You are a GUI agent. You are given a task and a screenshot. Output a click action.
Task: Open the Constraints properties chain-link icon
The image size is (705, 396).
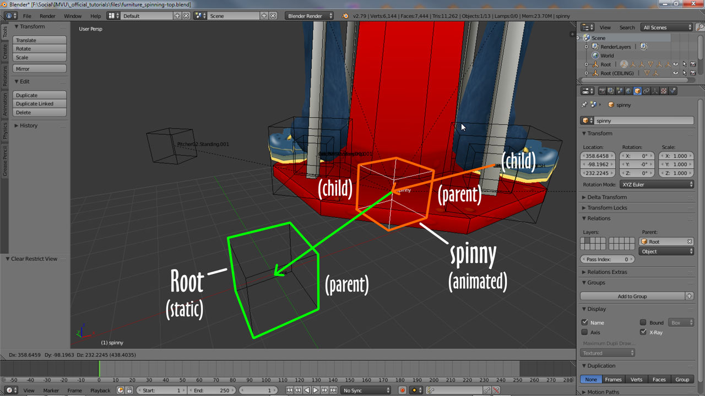pyautogui.click(x=646, y=91)
